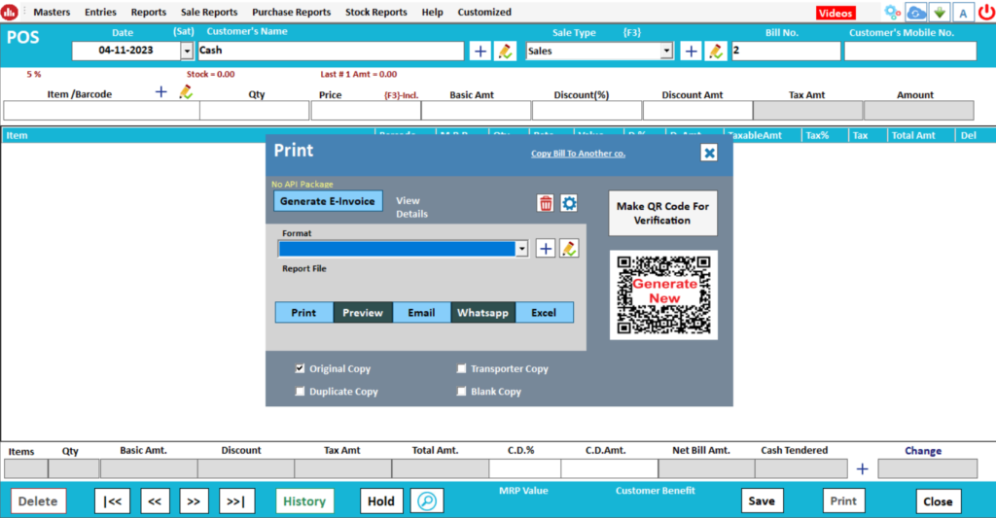Close the Print dialog with X icon
Screen dimensions: 996x518
709,153
